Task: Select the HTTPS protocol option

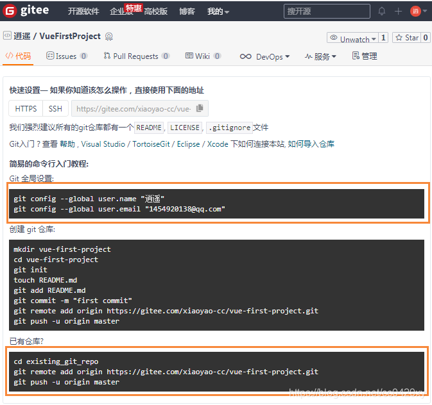Action: (x=26, y=109)
